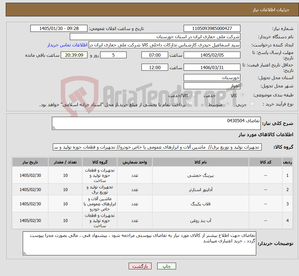Click the بازگشت back button
This screenshot has height=276, width=299.
pos(140,266)
